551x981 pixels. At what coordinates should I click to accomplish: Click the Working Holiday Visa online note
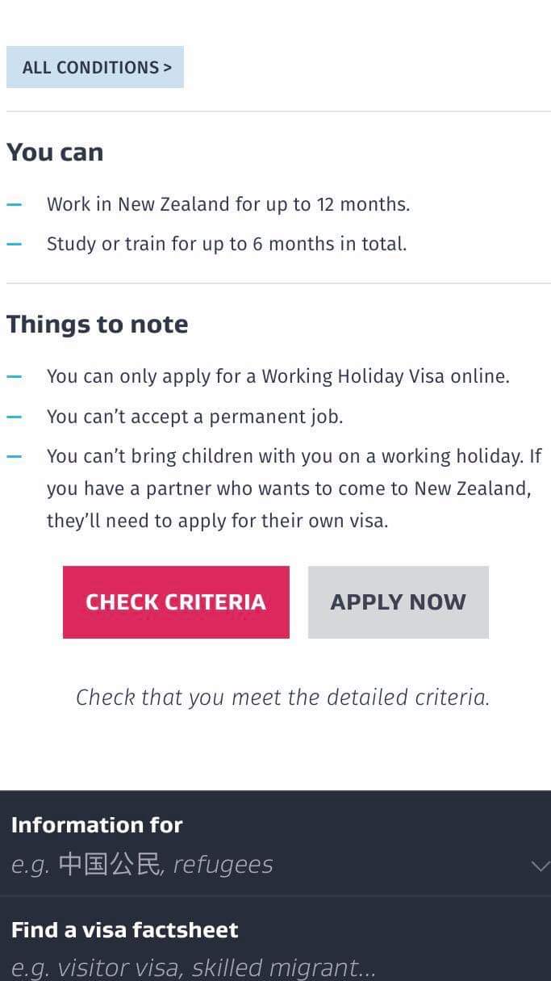pos(278,376)
